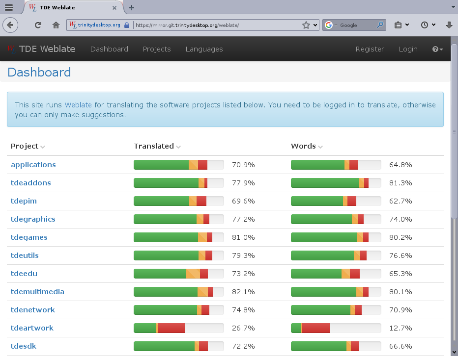
Task: Open the browser hamburger menu
Action: point(9,7)
